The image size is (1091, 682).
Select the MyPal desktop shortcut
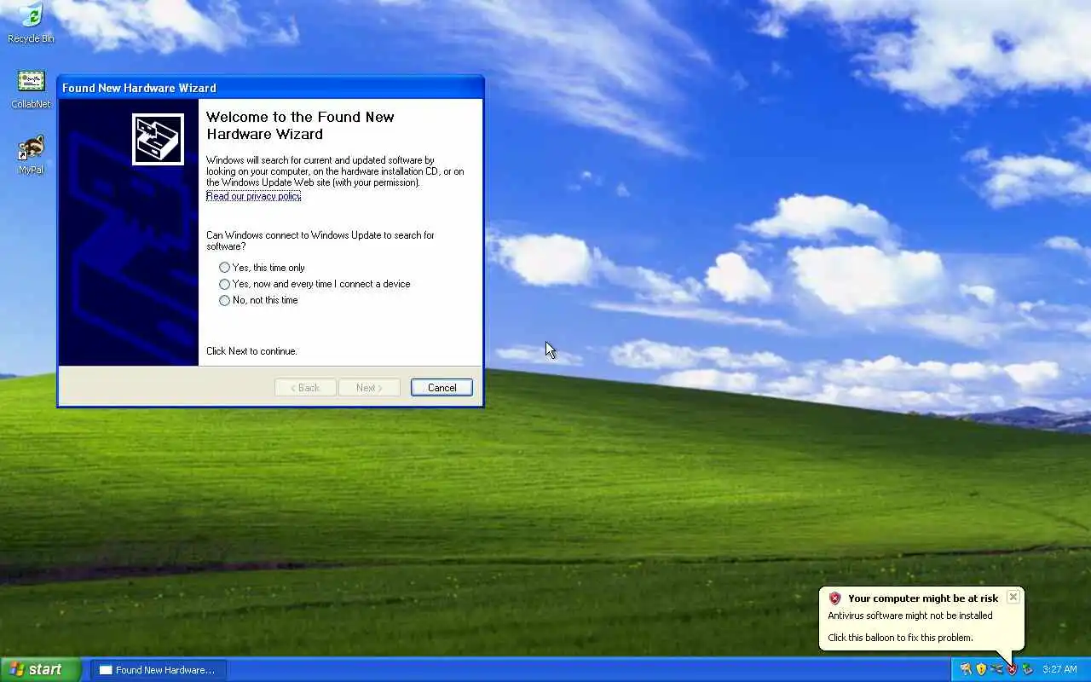[x=31, y=154]
